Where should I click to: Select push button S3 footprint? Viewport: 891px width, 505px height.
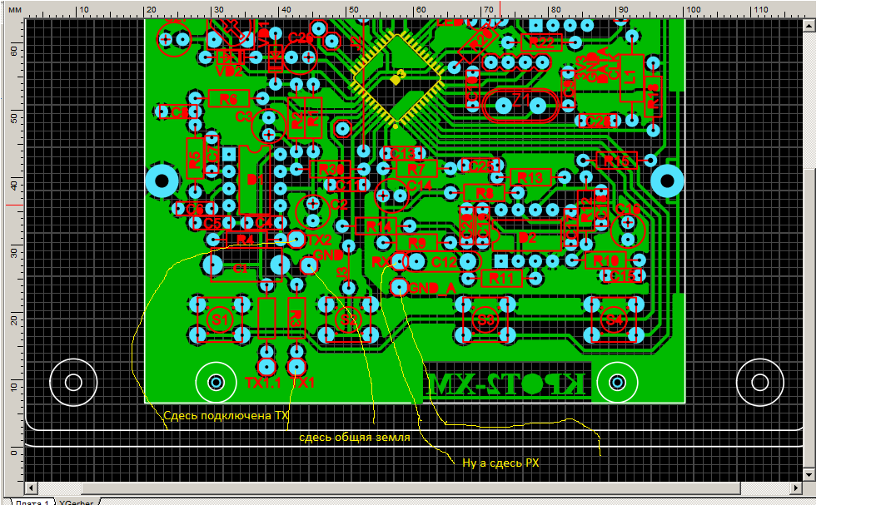[485, 320]
